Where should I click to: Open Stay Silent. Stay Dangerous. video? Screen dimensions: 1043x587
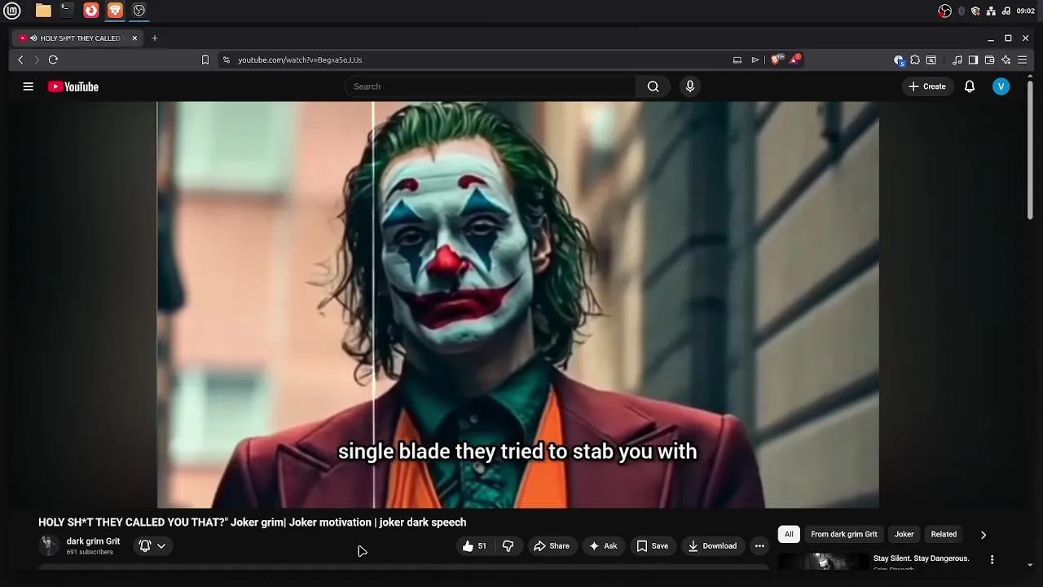(x=921, y=558)
